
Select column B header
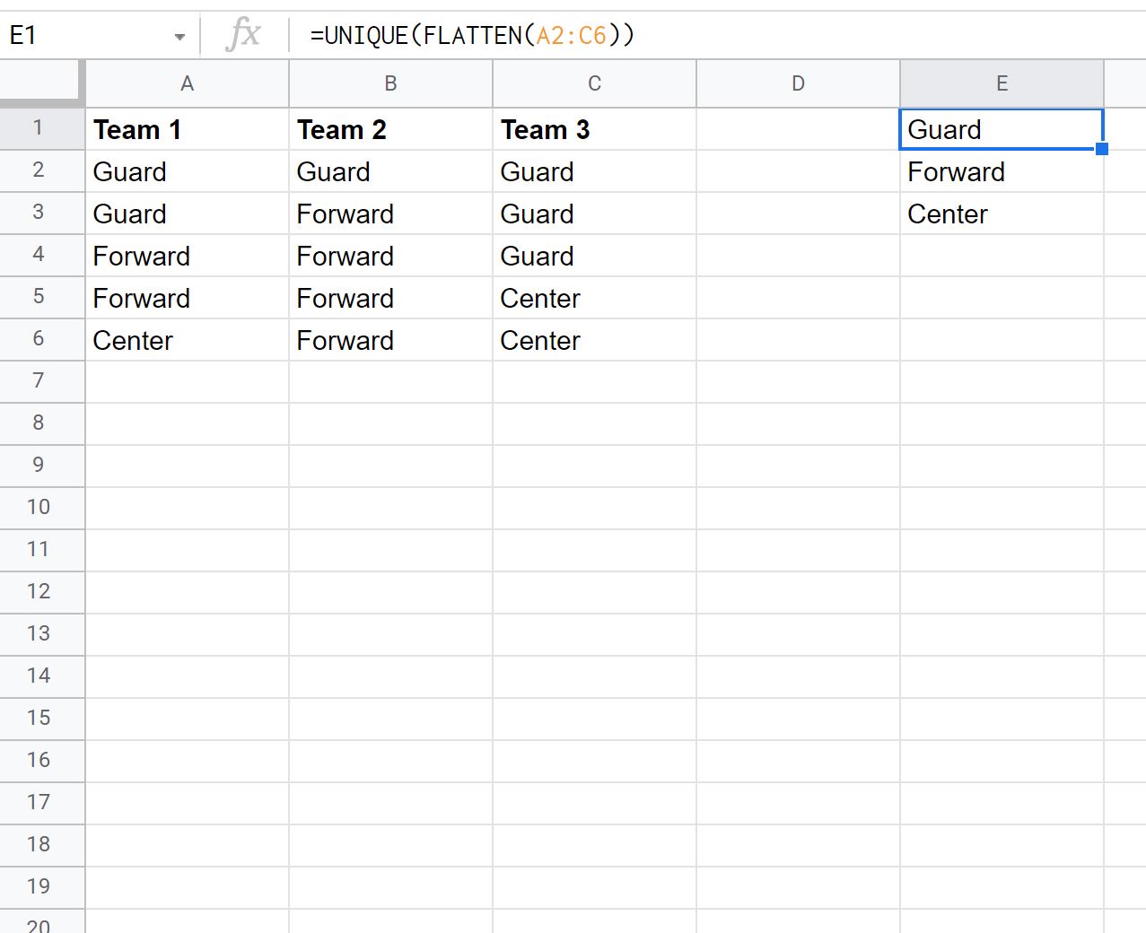click(390, 84)
